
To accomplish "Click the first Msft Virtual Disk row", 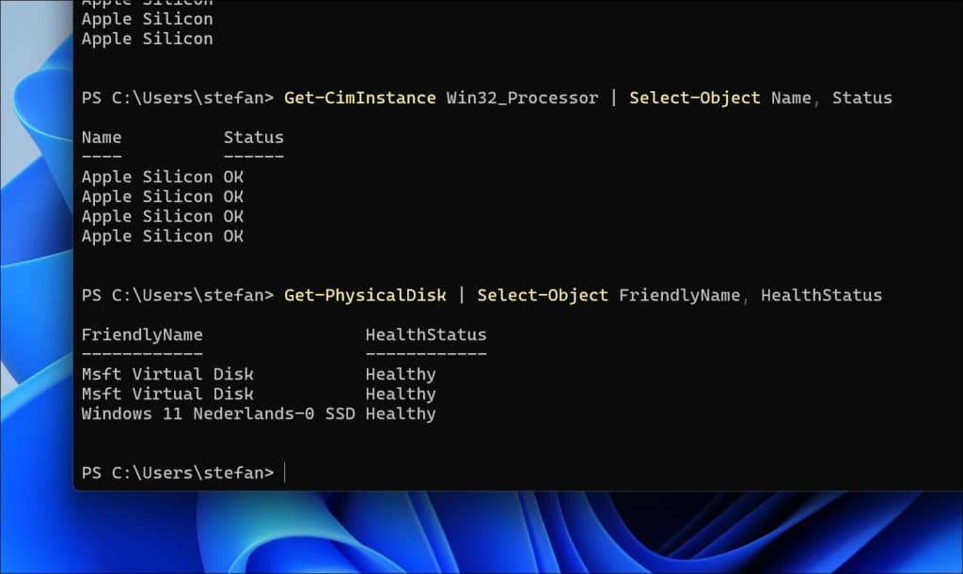I will pyautogui.click(x=167, y=374).
